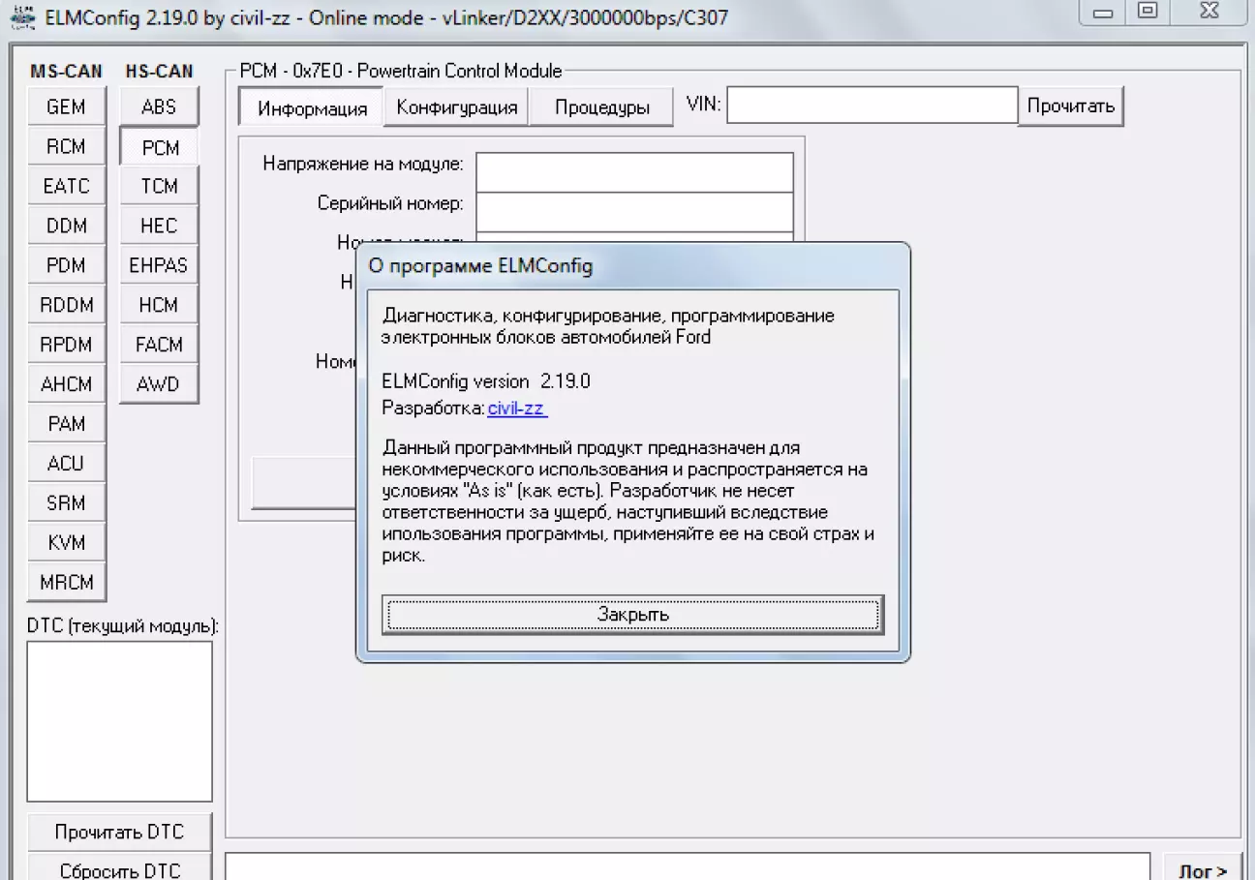Screen dimensions: 1255x880
Task: Open the EHPAS module
Action: point(159,266)
